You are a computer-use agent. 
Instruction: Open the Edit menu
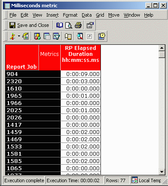click(x=24, y=15)
